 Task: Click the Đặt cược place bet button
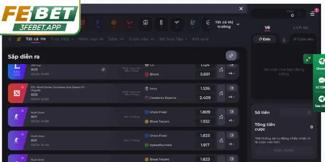coord(284,150)
